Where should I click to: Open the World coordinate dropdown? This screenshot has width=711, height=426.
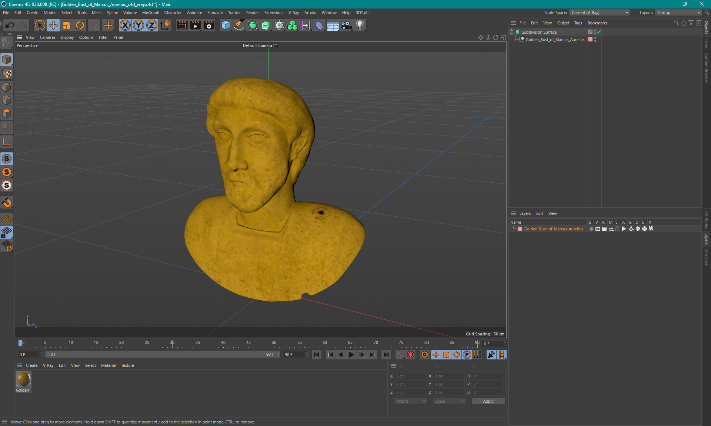(411, 401)
